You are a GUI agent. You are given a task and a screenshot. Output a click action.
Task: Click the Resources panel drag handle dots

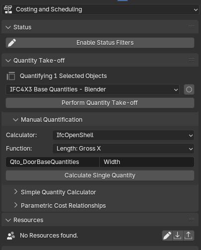(192, 220)
